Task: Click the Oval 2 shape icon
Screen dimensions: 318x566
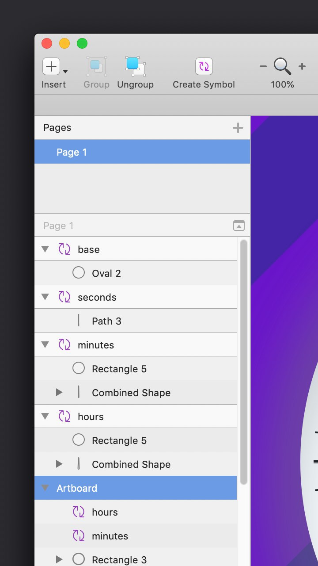Action: 79,273
